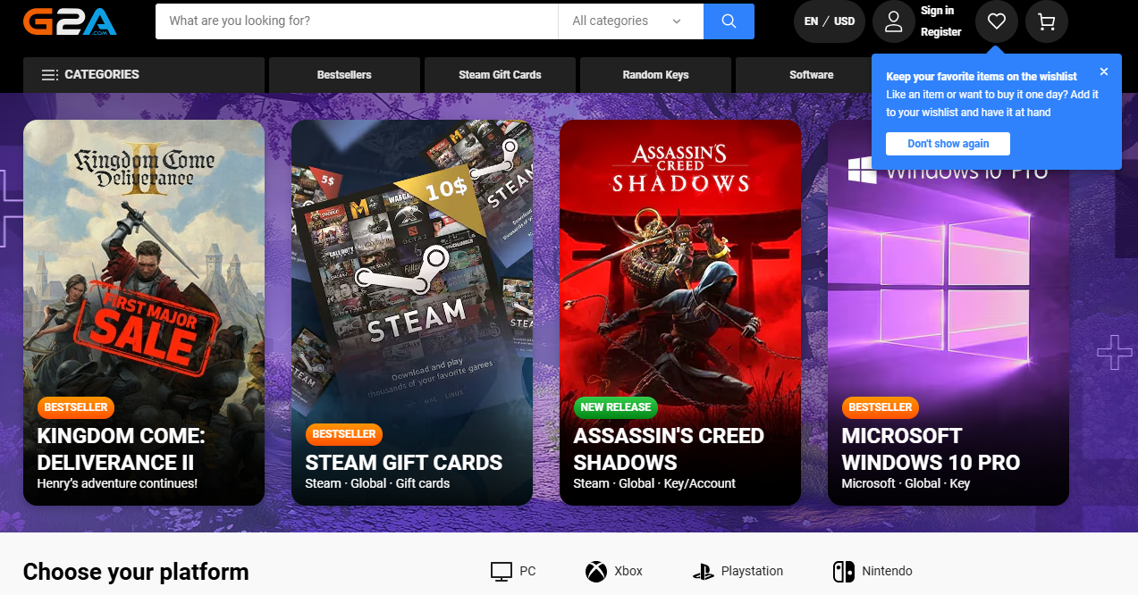Open the user account icon

tap(893, 21)
